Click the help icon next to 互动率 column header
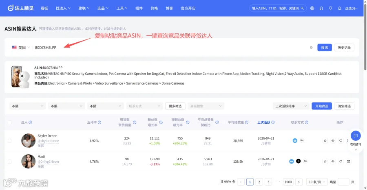Image resolution: width=367 pixels, height=190 pixels. point(99,122)
